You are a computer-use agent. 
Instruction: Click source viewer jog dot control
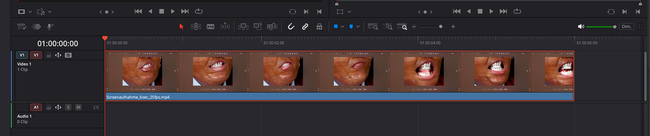(x=107, y=12)
